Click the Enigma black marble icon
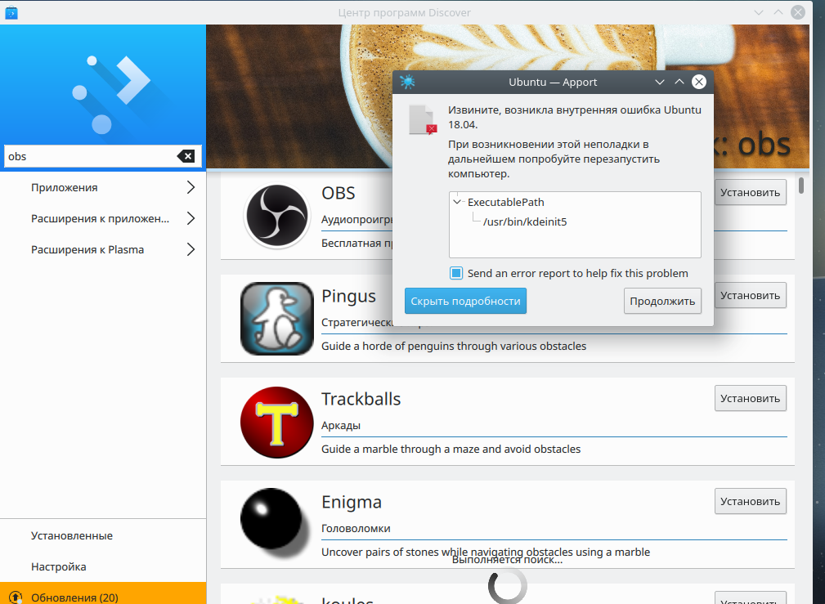This screenshot has width=825, height=604. (x=274, y=522)
